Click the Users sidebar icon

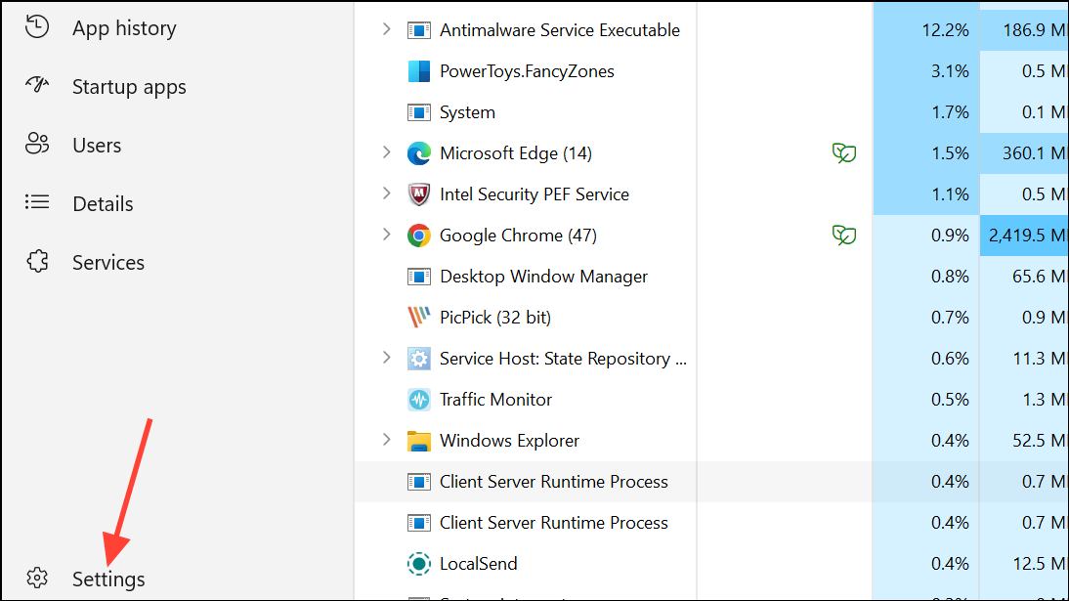tap(36, 145)
